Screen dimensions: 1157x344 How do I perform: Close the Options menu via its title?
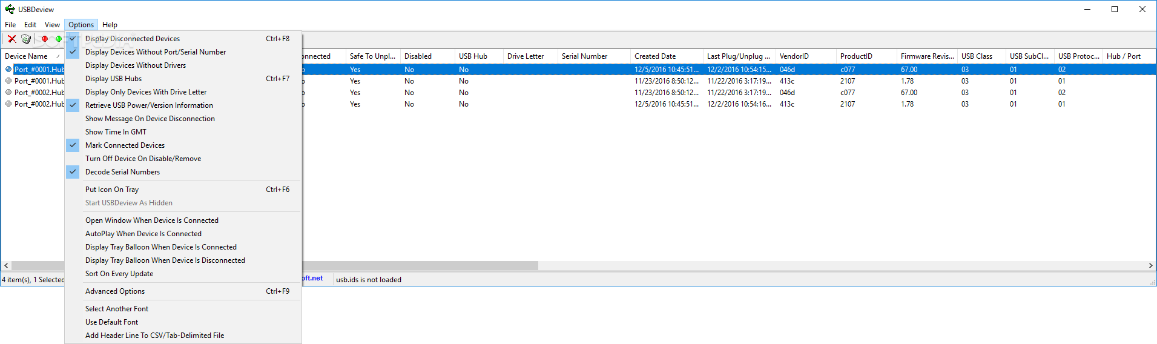pyautogui.click(x=81, y=25)
